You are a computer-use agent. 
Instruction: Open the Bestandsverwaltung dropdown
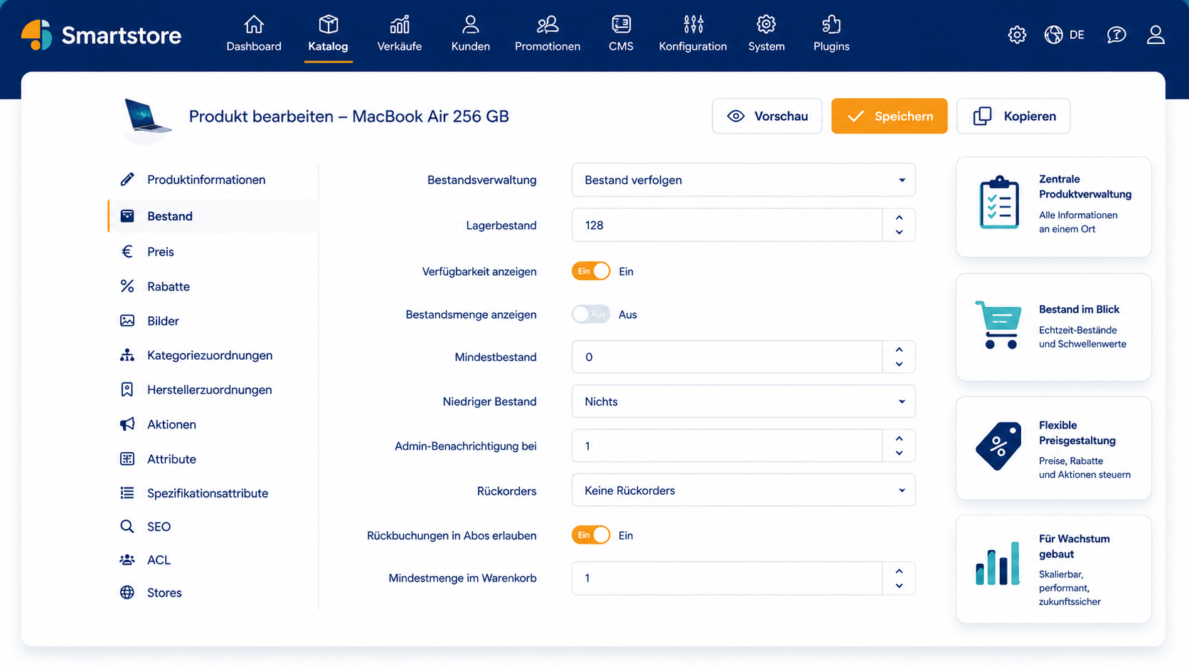pos(743,180)
